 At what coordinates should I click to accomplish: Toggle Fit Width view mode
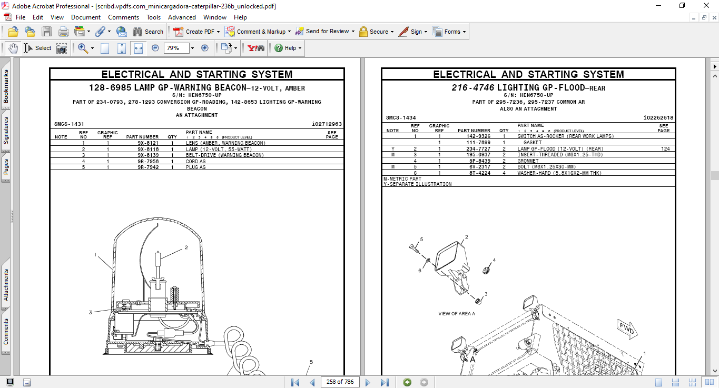click(x=139, y=48)
